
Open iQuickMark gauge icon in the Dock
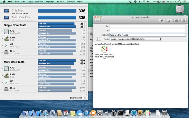[x=147, y=113]
